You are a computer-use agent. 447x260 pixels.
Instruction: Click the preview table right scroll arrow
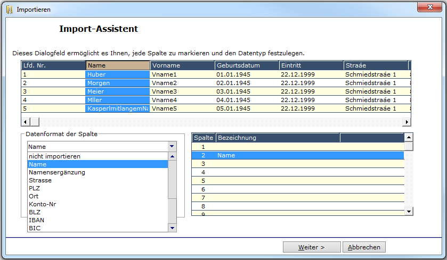click(x=407, y=122)
